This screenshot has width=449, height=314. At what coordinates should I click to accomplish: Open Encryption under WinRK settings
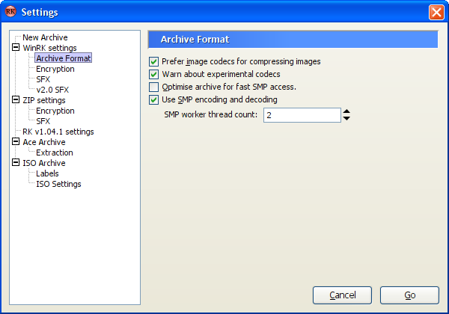pyautogui.click(x=55, y=69)
